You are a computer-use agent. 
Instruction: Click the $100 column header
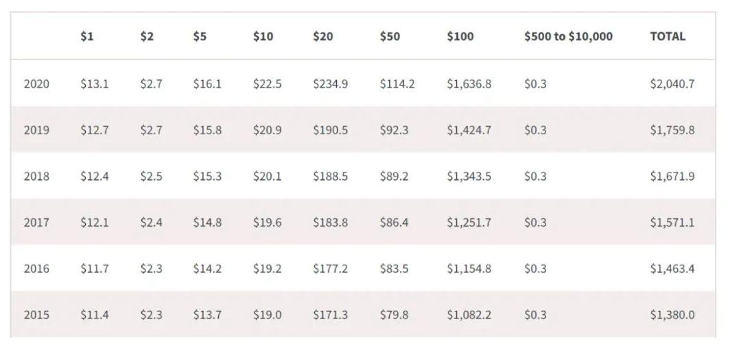[x=460, y=37]
